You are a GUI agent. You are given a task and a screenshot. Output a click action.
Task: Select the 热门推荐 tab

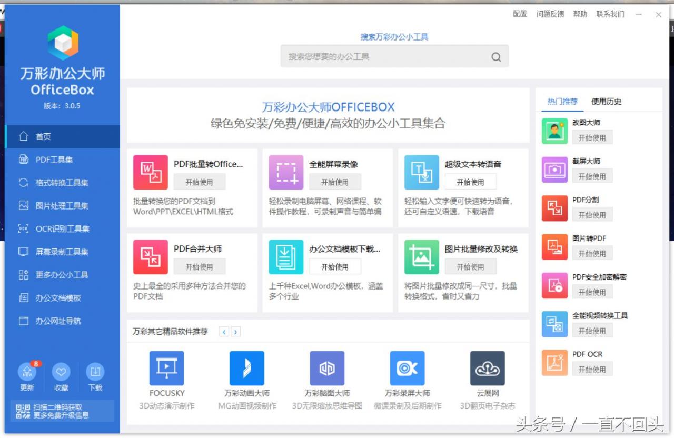(x=562, y=101)
